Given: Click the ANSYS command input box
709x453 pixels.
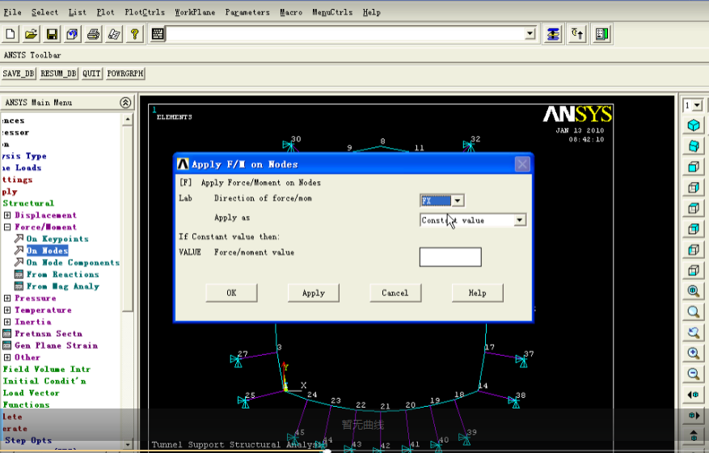Looking at the screenshot, I should (x=346, y=34).
